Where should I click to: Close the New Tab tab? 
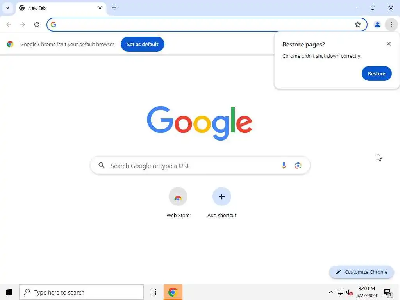pyautogui.click(x=100, y=8)
